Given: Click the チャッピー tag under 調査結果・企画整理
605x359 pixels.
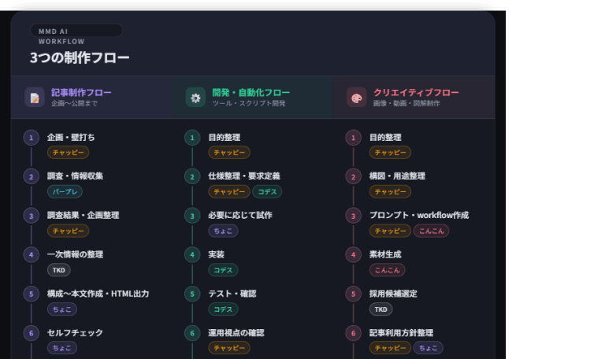Looking at the screenshot, I should coord(69,231).
